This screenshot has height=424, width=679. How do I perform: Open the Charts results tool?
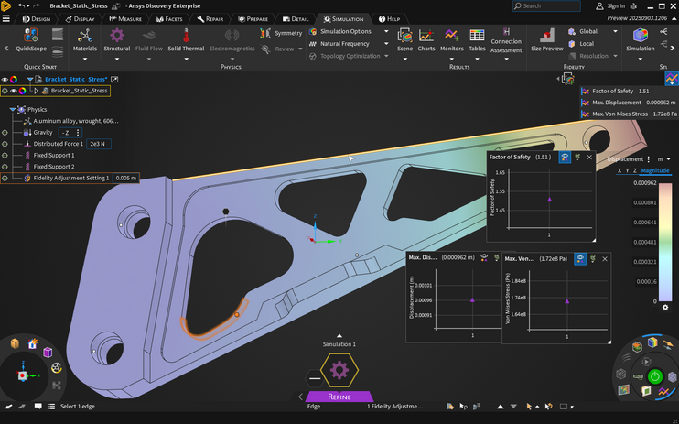[426, 40]
